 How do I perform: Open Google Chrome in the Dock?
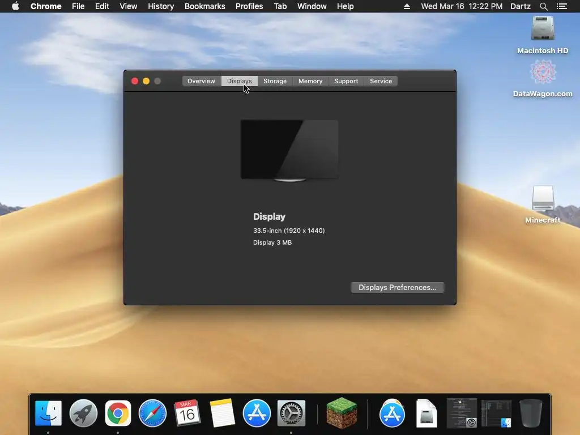pyautogui.click(x=118, y=413)
